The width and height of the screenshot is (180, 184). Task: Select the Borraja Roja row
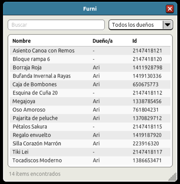click(90, 68)
